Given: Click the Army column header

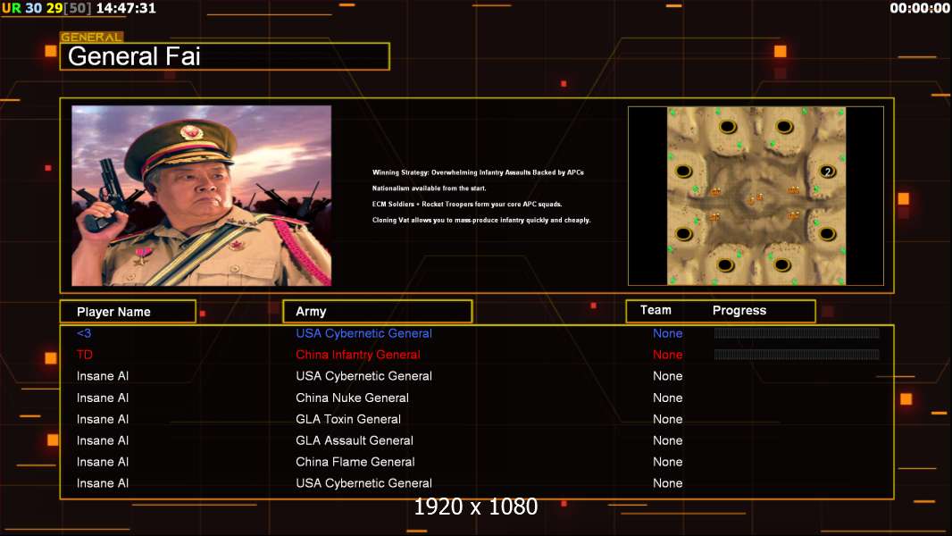Looking at the screenshot, I should (378, 312).
